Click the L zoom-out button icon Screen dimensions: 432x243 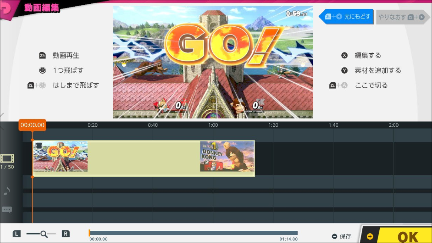click(x=17, y=234)
